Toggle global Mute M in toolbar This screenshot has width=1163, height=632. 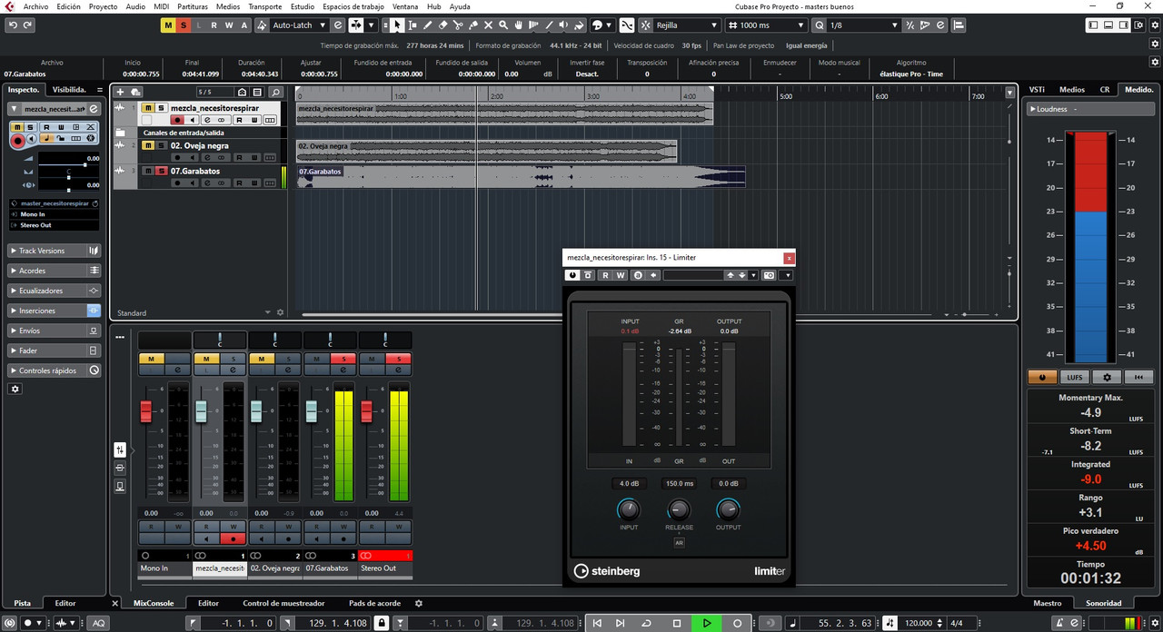point(168,25)
